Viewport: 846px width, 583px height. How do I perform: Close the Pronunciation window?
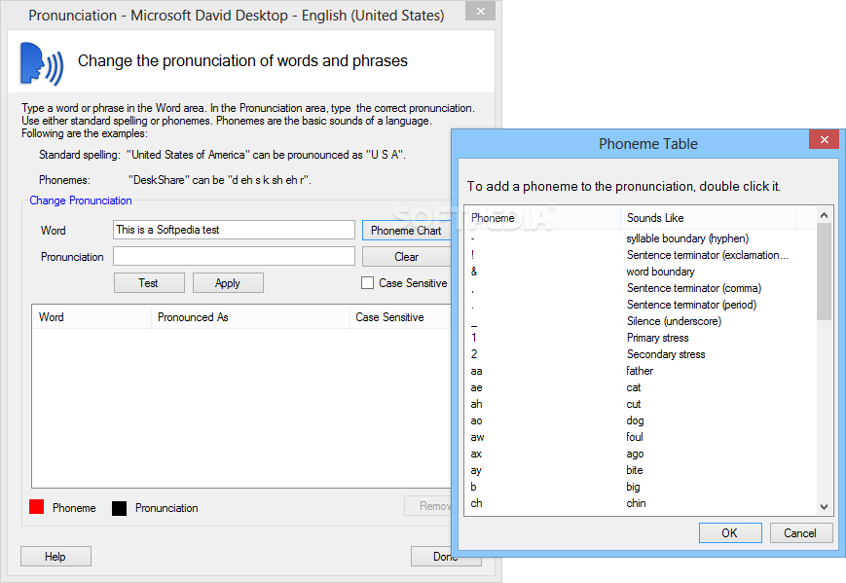pyautogui.click(x=480, y=12)
